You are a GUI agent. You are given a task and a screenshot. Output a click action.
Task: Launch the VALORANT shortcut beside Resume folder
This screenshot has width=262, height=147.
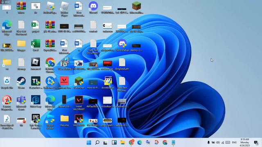pos(79,119)
